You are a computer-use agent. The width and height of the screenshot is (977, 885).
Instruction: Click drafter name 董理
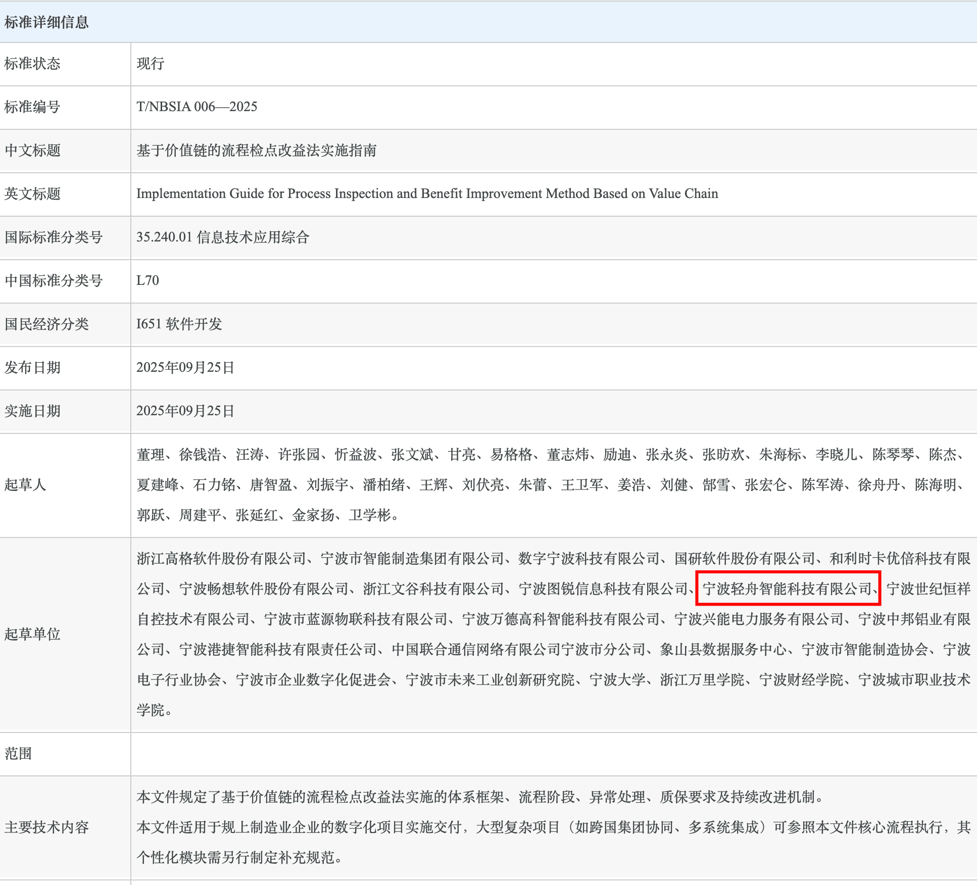151,455
